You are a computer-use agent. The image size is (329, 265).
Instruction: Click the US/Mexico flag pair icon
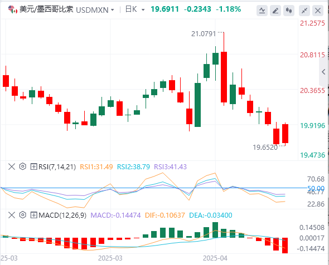pyautogui.click(x=13, y=9)
